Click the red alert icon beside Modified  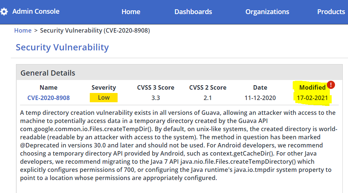click(331, 85)
